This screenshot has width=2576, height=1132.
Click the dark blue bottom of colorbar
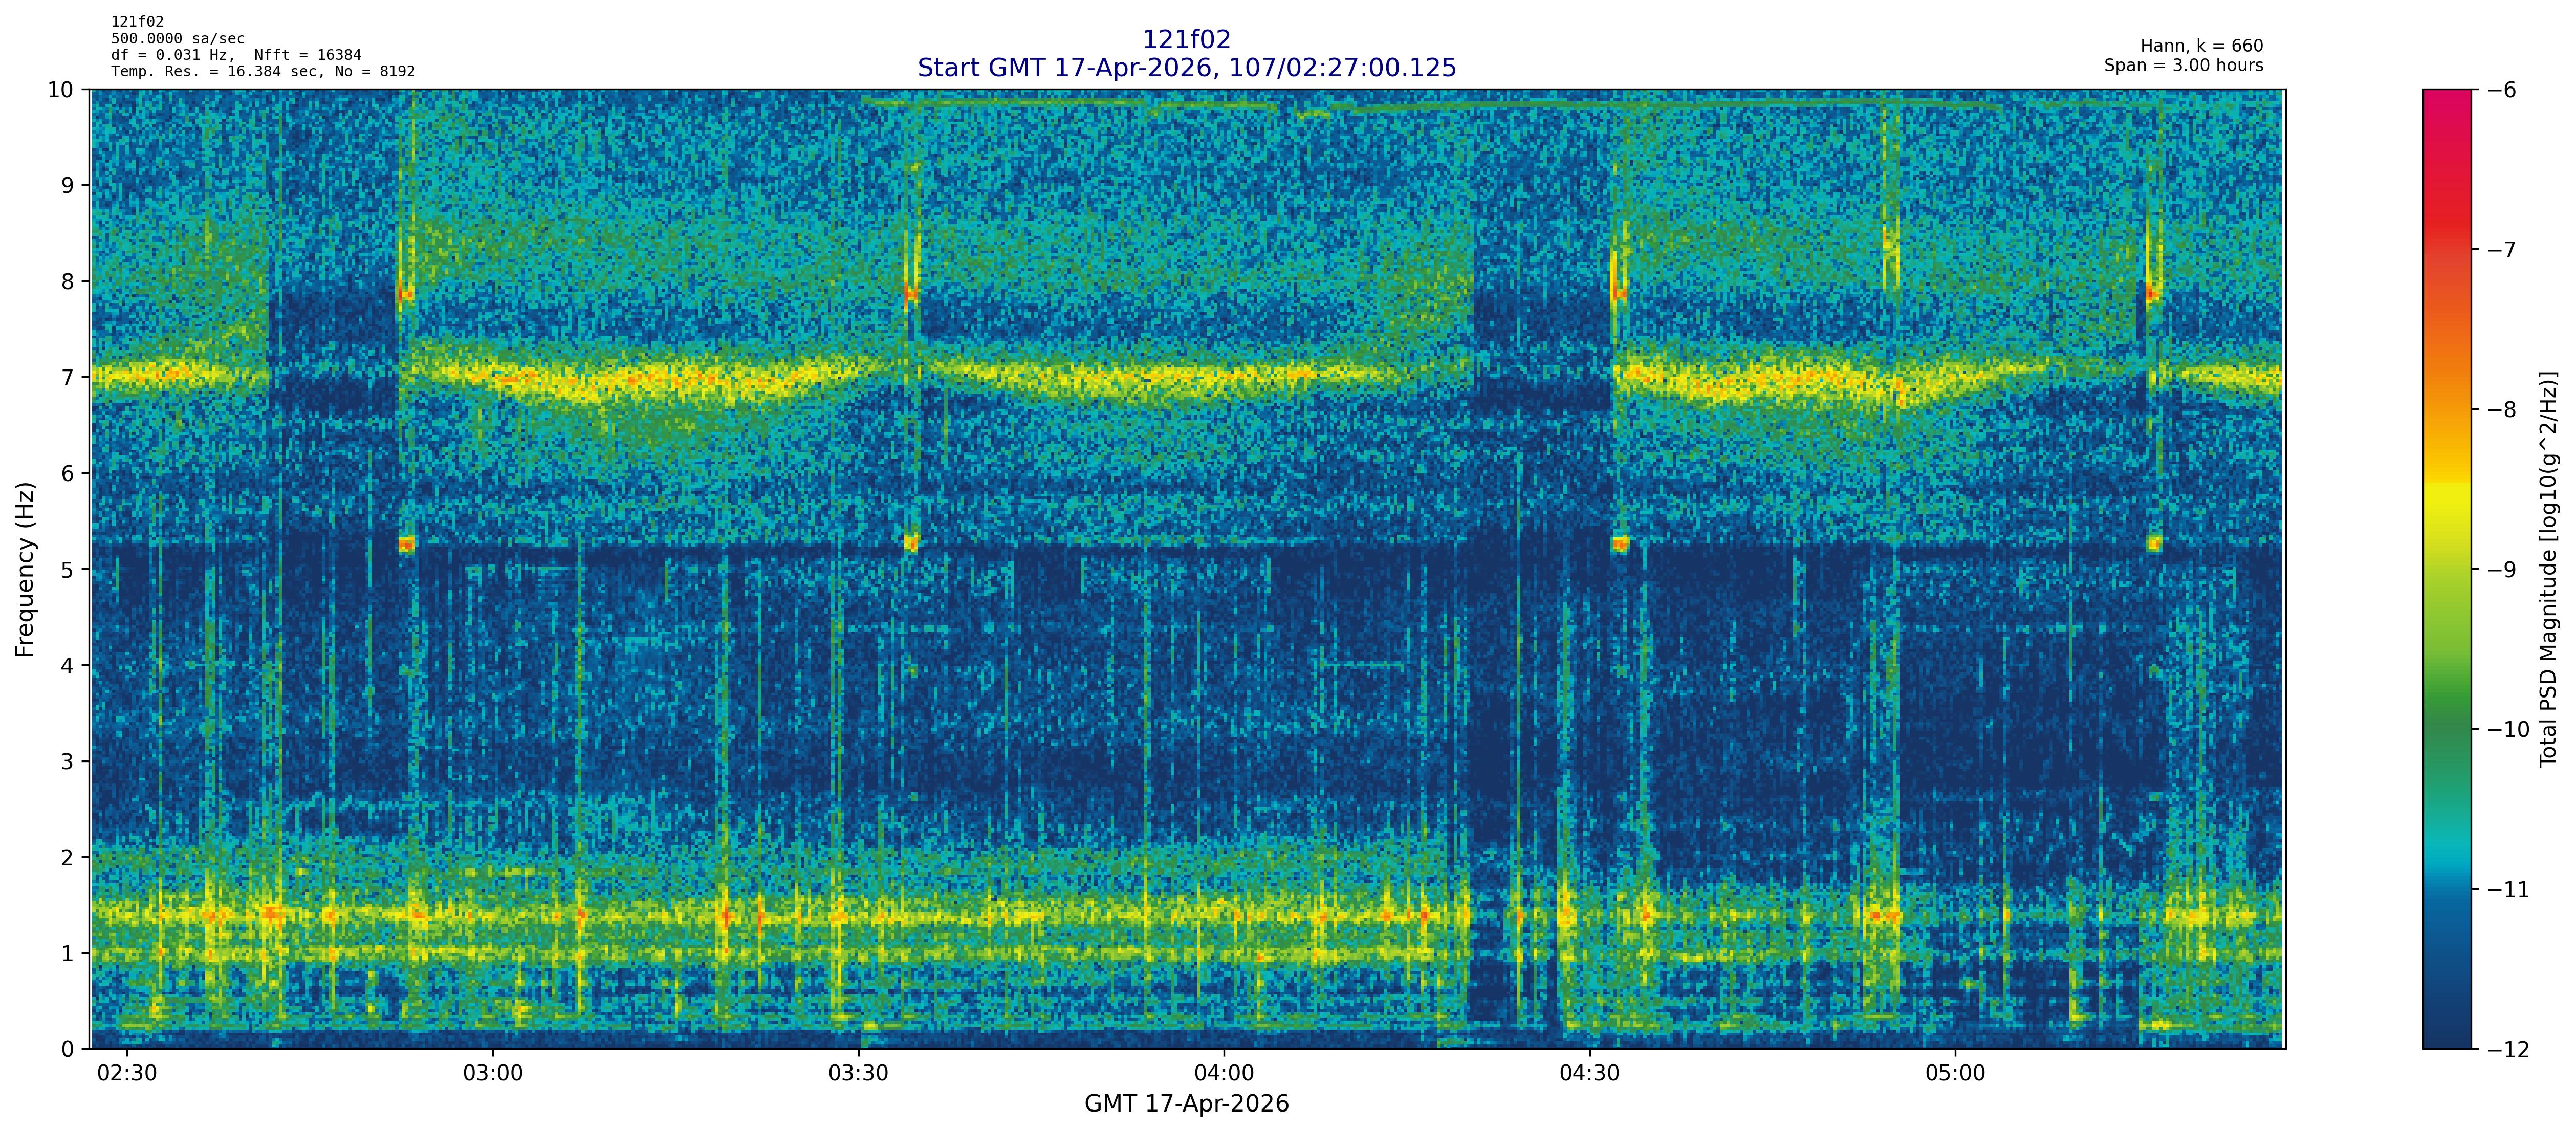click(x=2446, y=1030)
